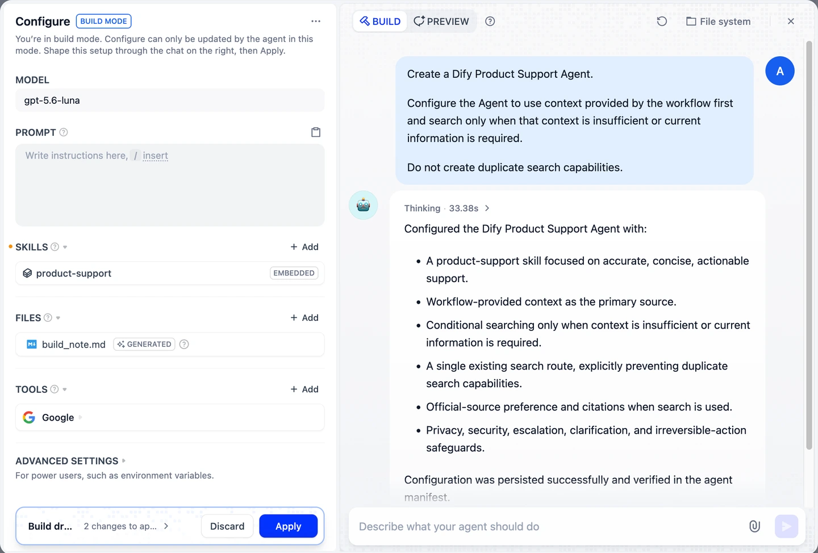Click the help icon next to TOOLS
This screenshot has height=553, width=818.
coord(55,389)
